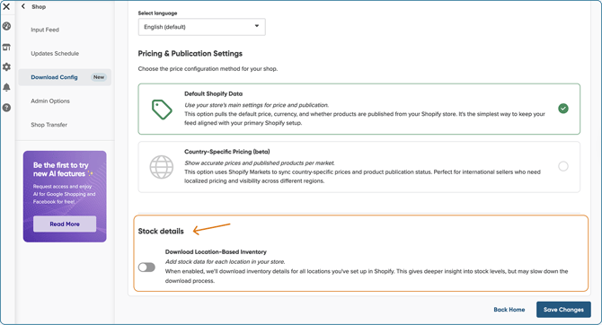
Task: Click Read More on the AI features banner
Action: click(x=65, y=224)
